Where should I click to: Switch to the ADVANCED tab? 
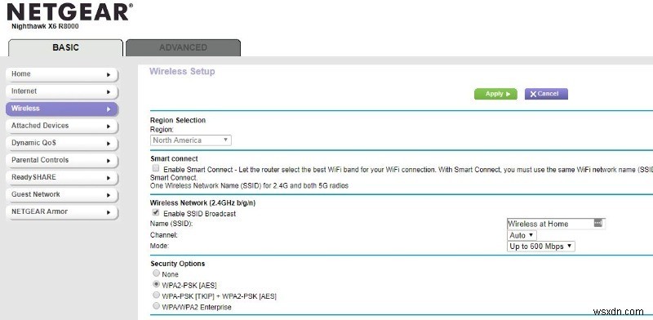[183, 47]
